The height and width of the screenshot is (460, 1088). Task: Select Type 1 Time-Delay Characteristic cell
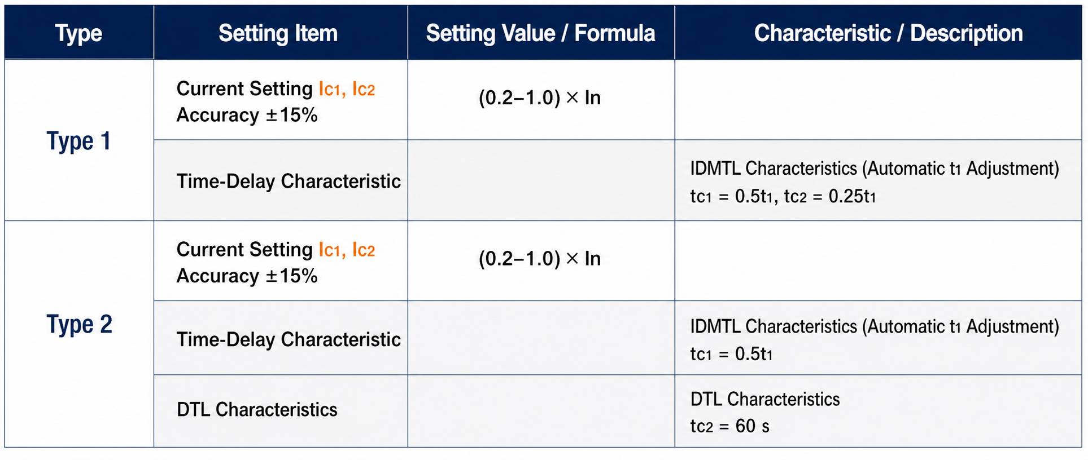tap(281, 180)
